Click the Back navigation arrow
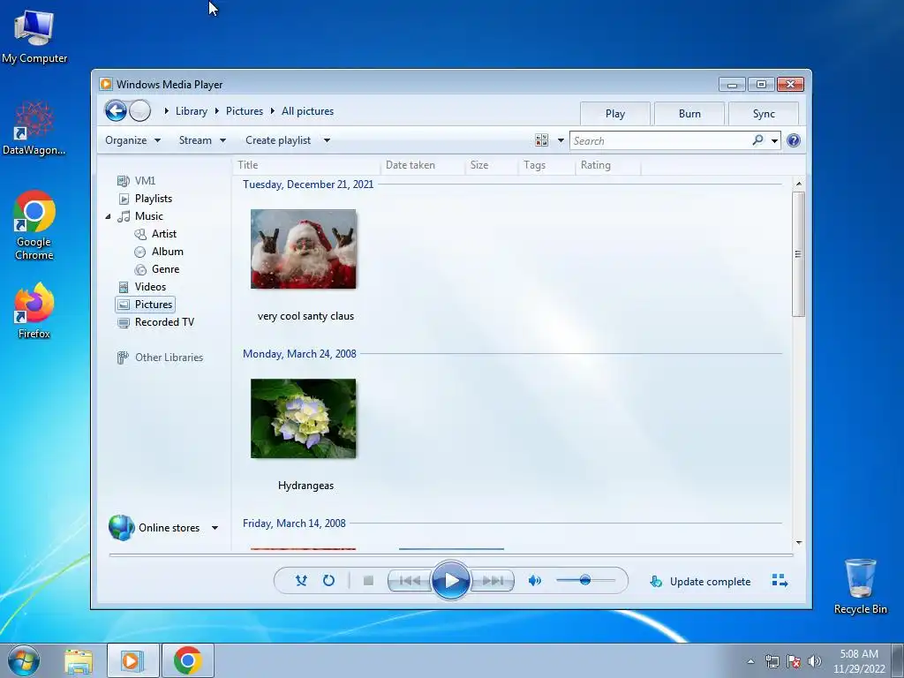 [116, 110]
